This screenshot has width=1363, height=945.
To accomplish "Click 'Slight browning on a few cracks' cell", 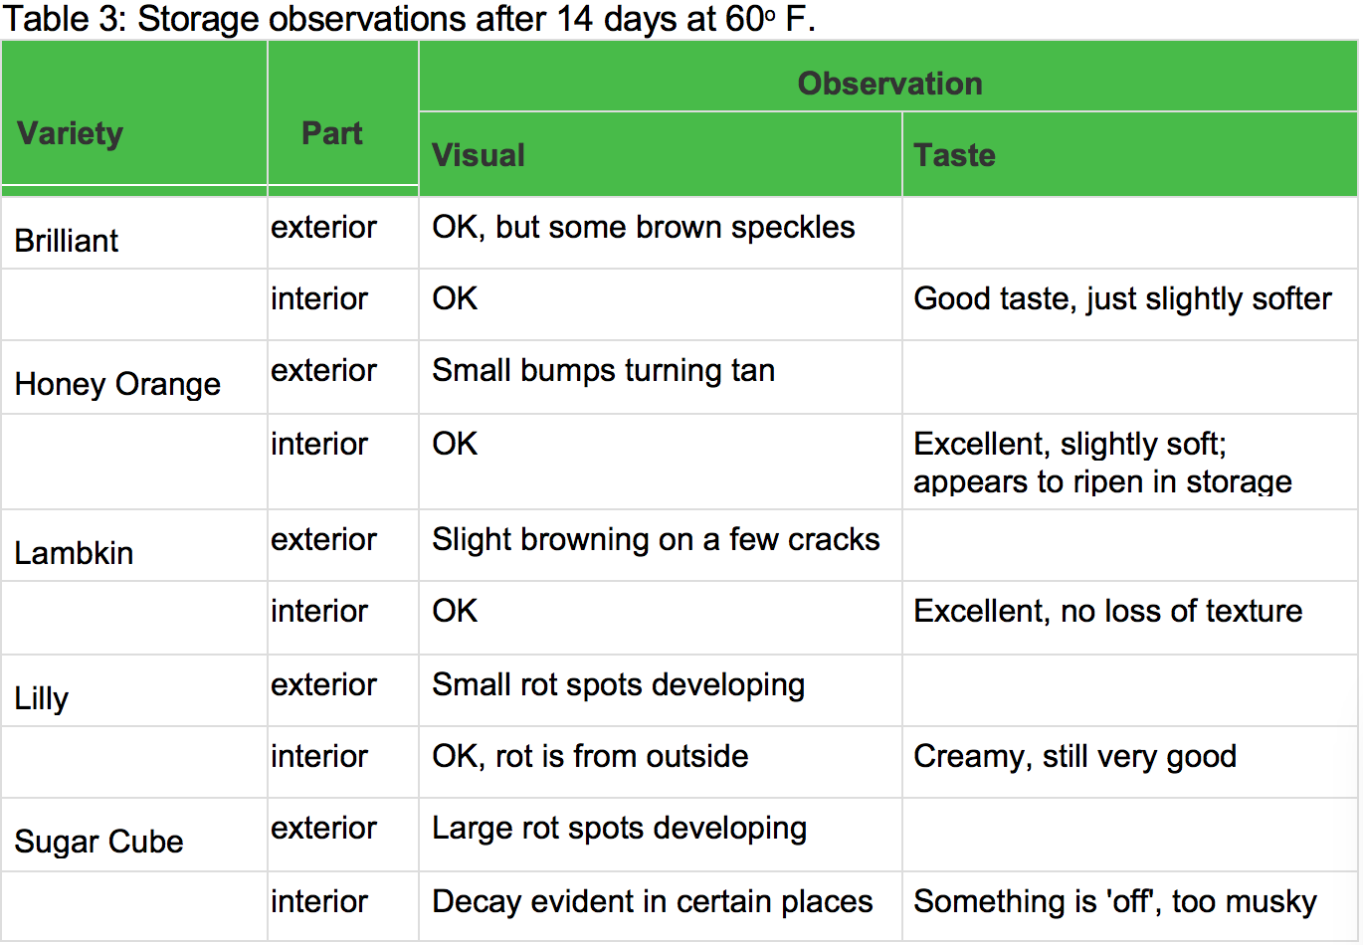I will point(656,540).
